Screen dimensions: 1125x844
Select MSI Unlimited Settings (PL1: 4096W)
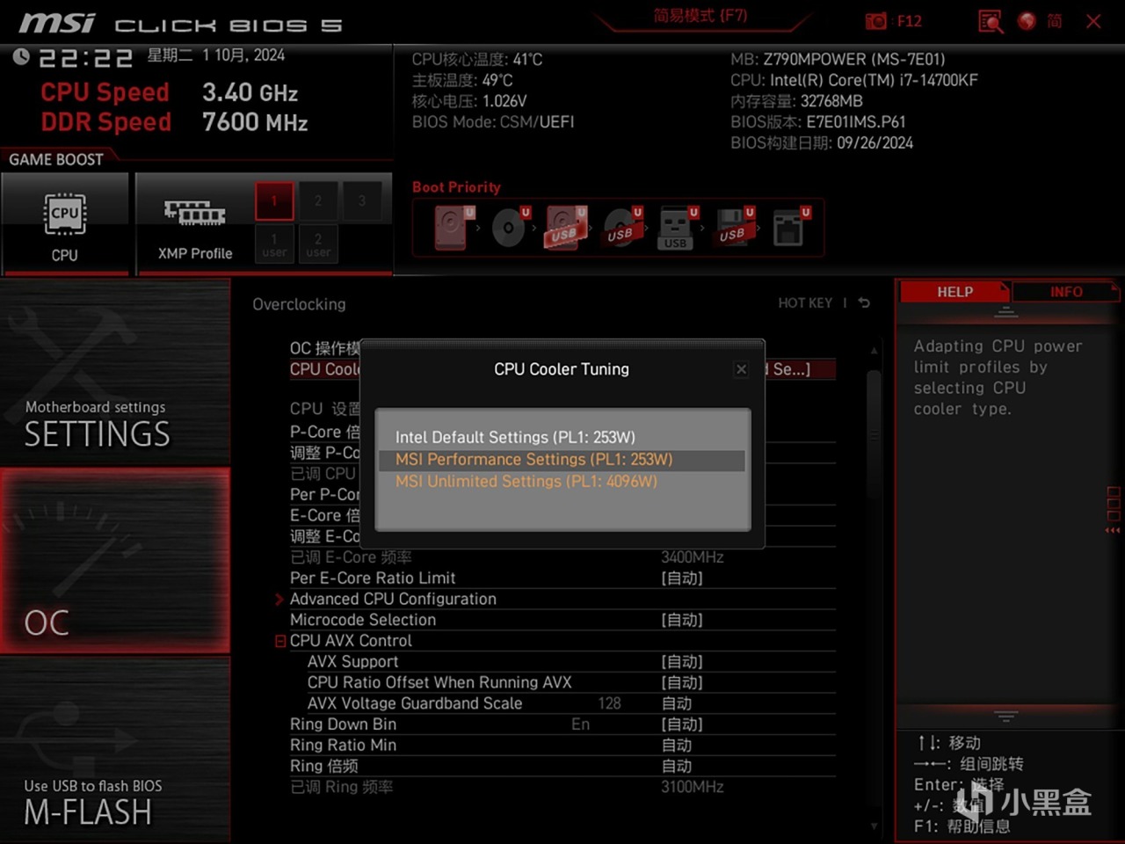click(562, 482)
